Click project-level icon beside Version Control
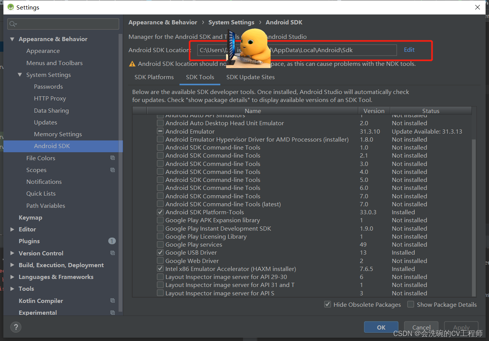The height and width of the screenshot is (341, 489). 112,253
